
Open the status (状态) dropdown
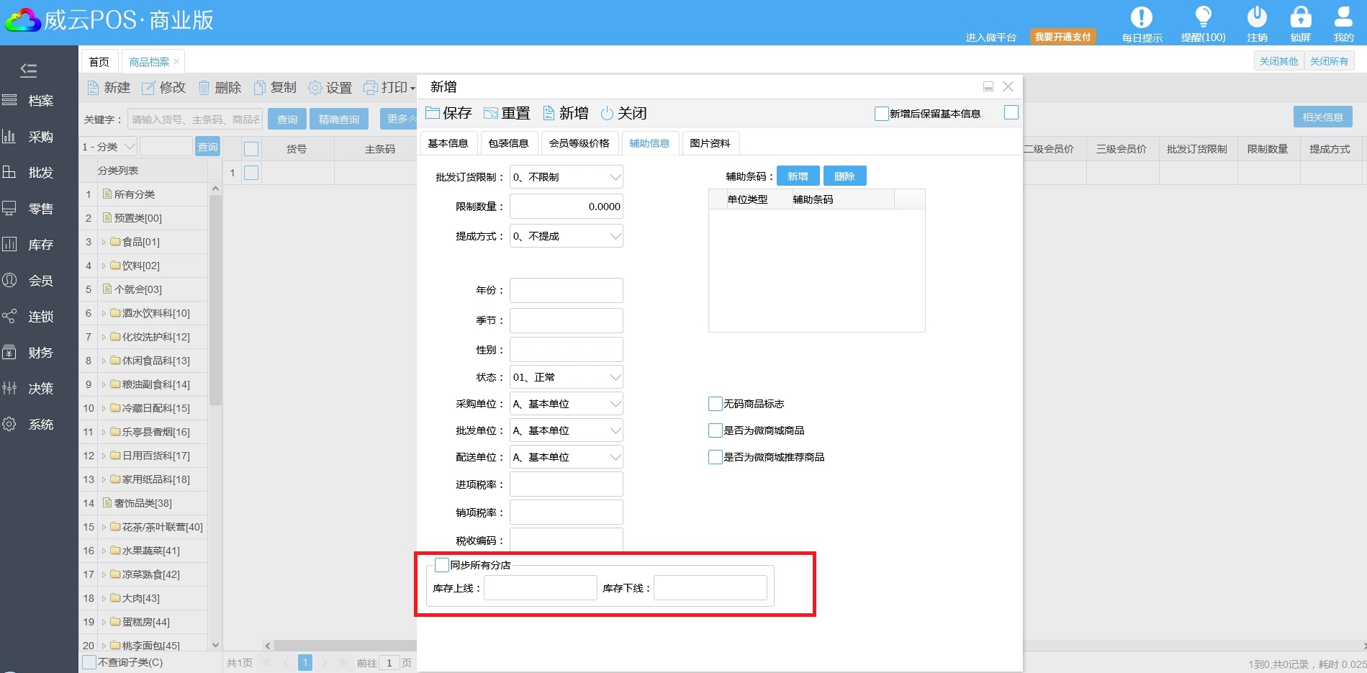(x=566, y=377)
